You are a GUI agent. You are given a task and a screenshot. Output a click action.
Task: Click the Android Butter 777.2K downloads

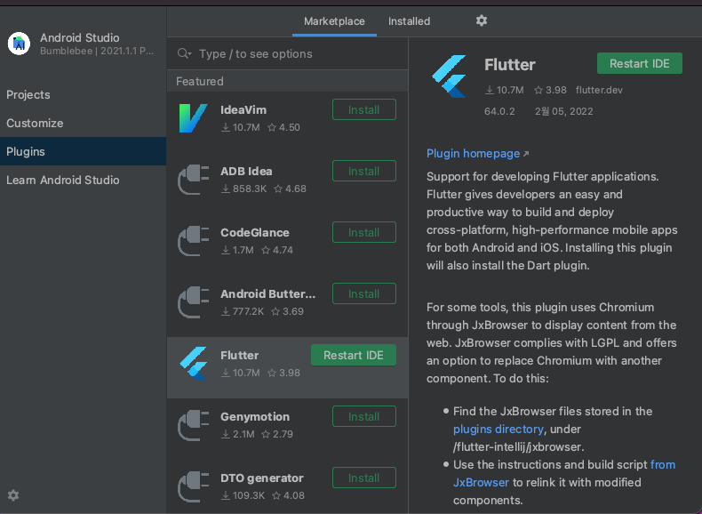(243, 312)
